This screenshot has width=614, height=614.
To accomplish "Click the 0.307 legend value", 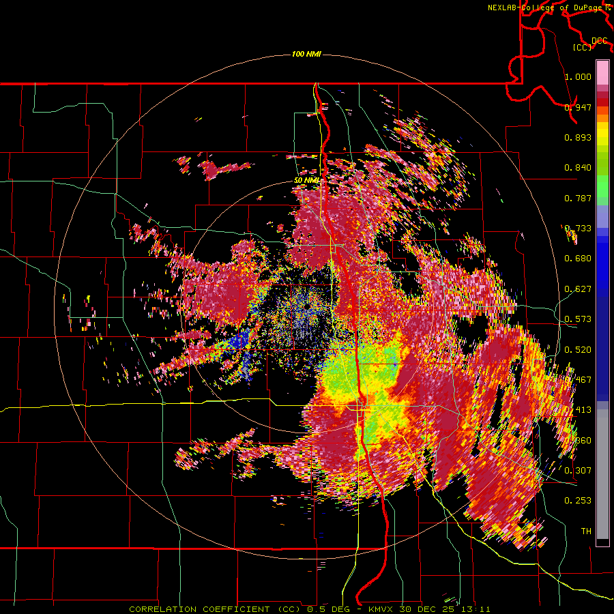I will pos(578,471).
